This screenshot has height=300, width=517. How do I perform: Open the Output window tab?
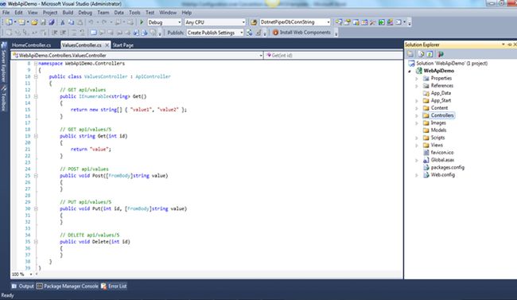click(x=23, y=286)
